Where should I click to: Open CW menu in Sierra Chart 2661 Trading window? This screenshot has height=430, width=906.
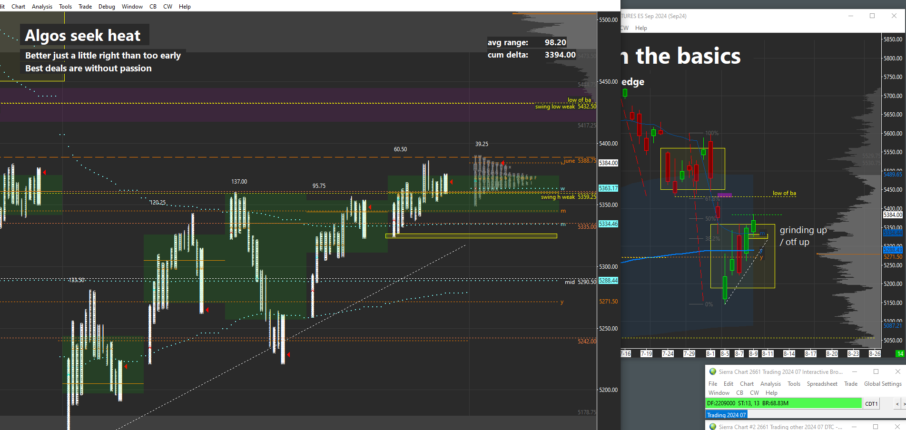pos(754,393)
